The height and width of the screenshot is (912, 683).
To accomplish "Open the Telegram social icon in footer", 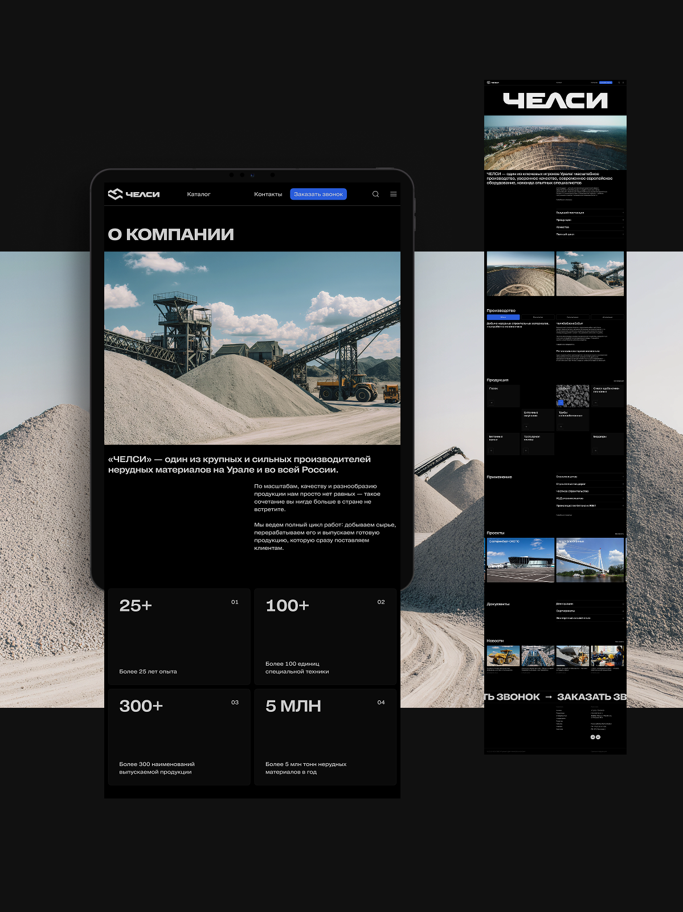I will click(593, 737).
